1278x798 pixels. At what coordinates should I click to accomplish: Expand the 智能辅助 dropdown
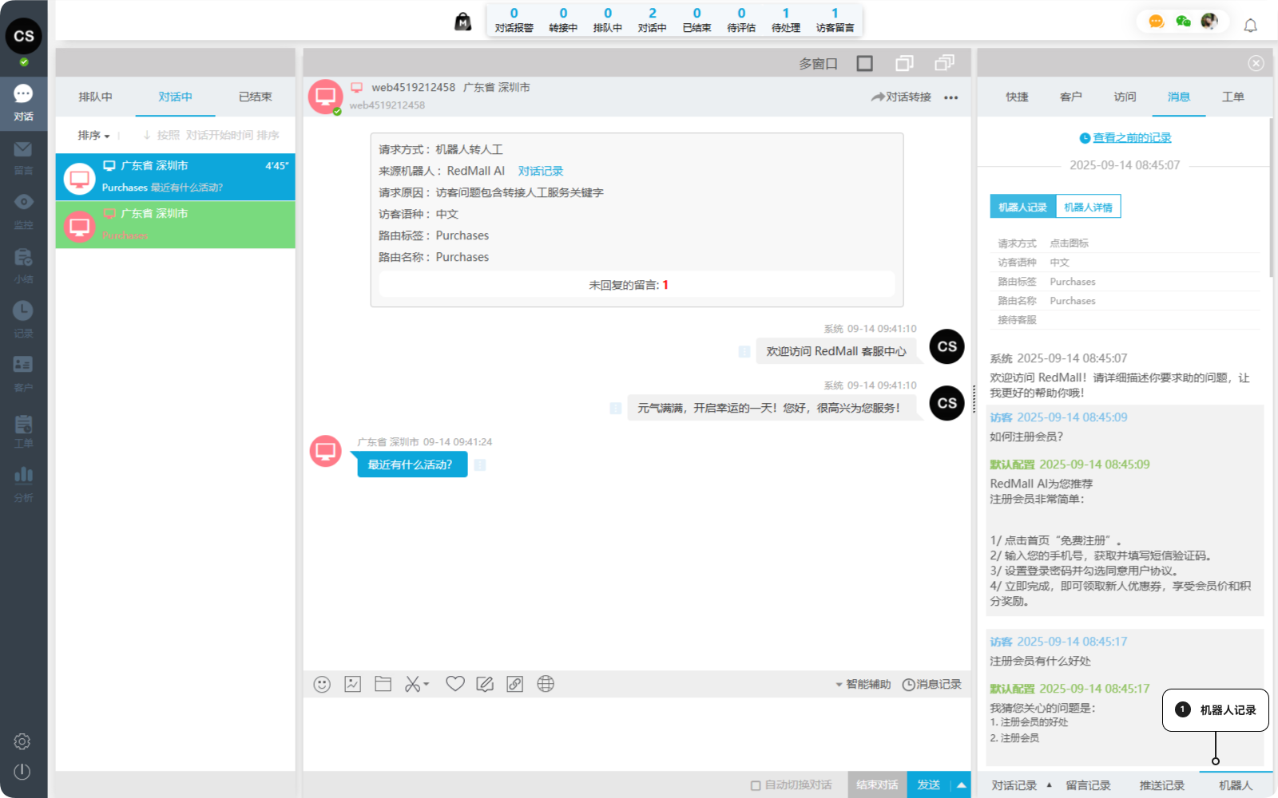point(863,684)
